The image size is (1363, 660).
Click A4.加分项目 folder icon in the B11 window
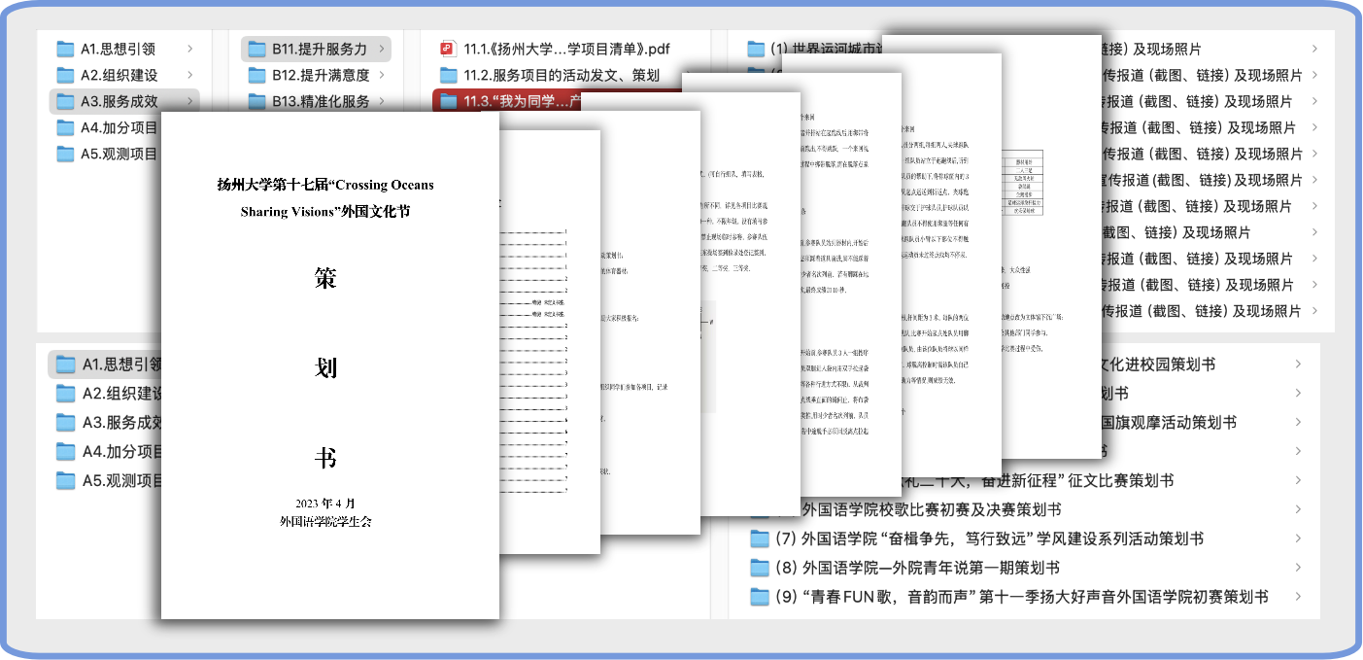click(65, 127)
